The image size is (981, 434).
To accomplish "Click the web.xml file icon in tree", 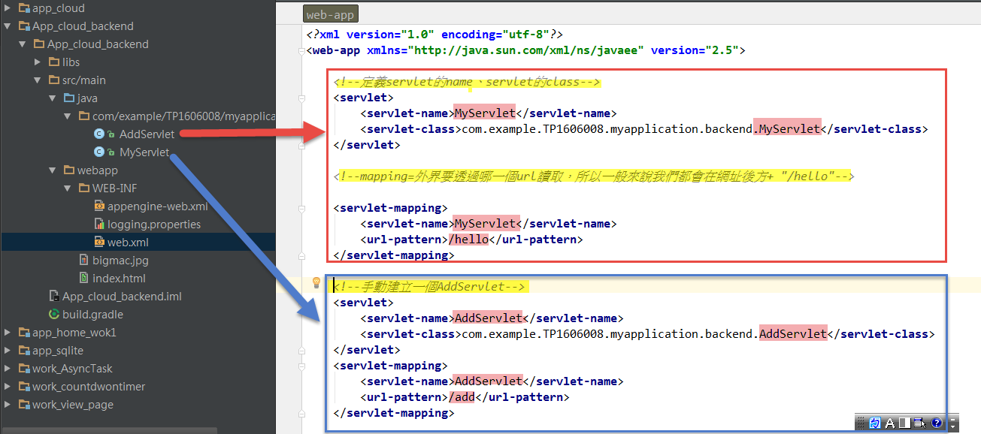I will tap(100, 243).
